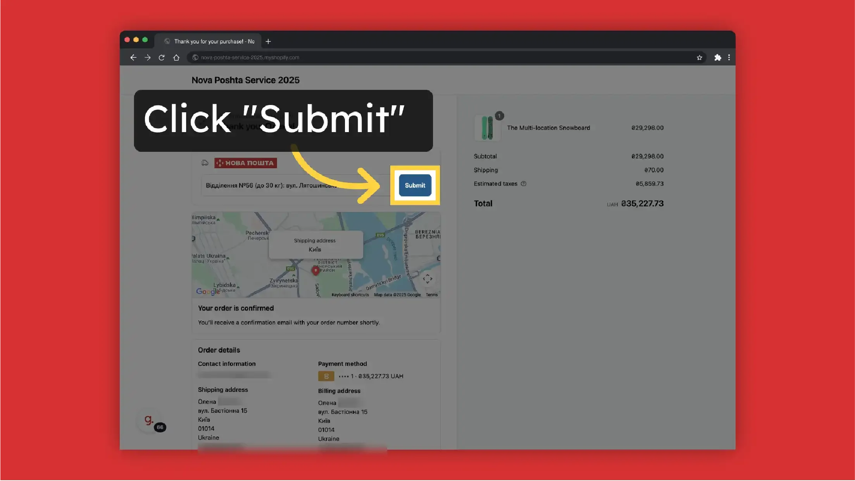
Task: Click the Total amount ₴35,227.73
Action: pos(642,203)
